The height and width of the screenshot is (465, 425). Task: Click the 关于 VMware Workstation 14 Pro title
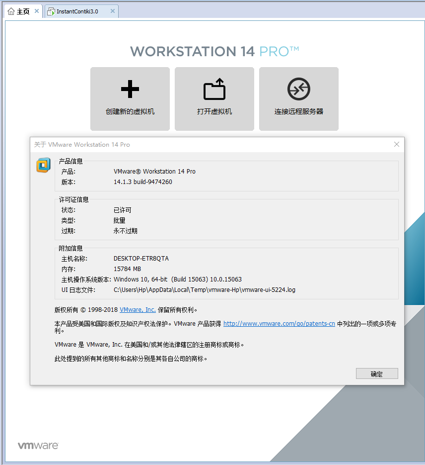tap(82, 145)
